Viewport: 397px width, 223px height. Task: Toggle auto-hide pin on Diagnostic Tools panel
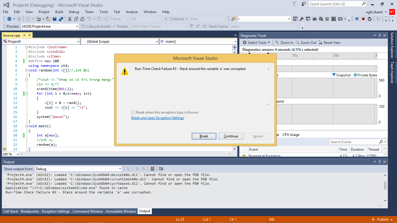pos(380,35)
